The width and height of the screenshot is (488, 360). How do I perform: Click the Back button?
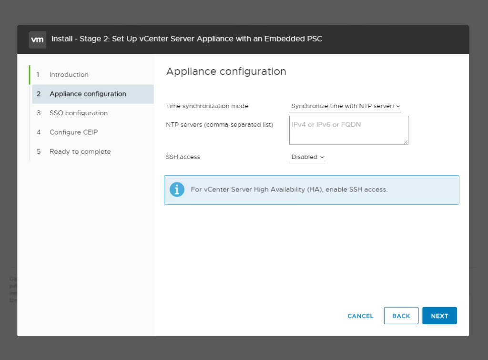click(x=401, y=316)
